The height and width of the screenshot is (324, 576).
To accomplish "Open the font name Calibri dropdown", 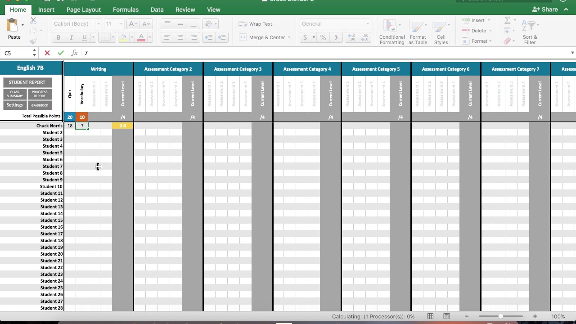I will pos(99,24).
